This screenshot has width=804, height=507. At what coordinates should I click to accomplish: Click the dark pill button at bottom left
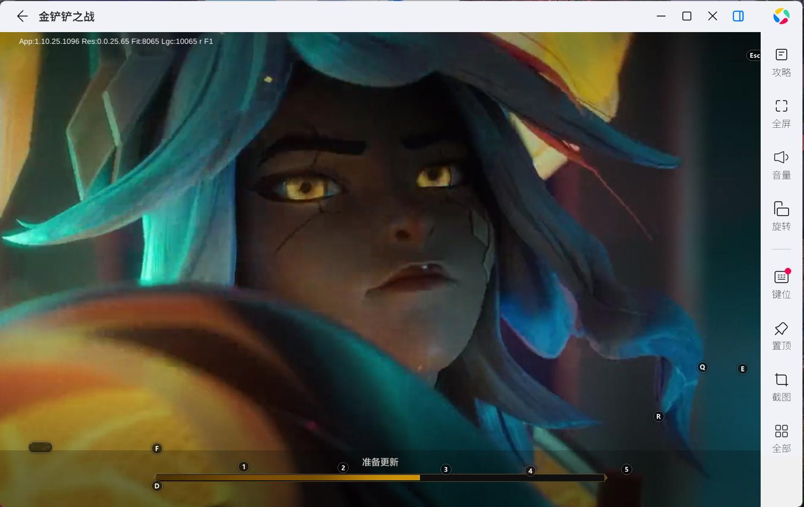pos(40,447)
